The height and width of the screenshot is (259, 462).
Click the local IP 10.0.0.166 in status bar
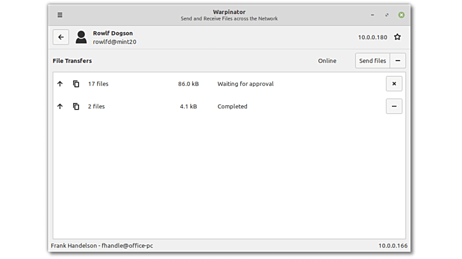(x=393, y=246)
